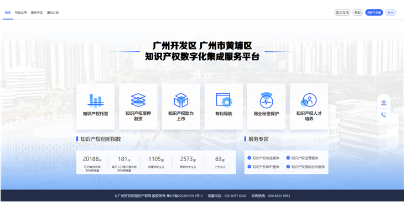Image resolution: width=405 pixels, height=202 pixels.
Task: Open the 知识产权质押融资 stacked layers icon card
Action: pos(138,107)
